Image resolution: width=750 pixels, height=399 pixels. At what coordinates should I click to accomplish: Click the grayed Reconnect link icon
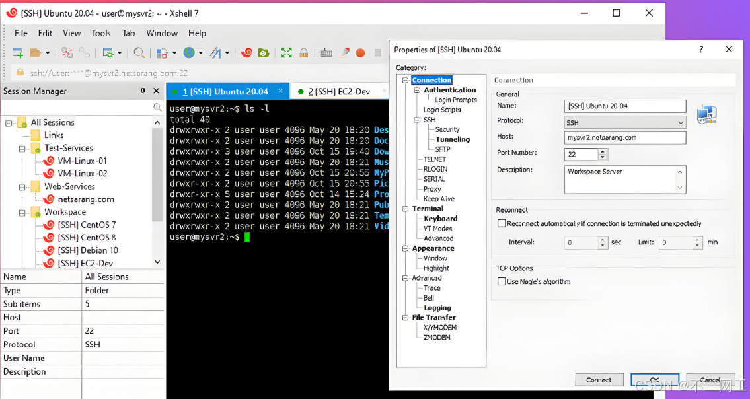(x=84, y=53)
